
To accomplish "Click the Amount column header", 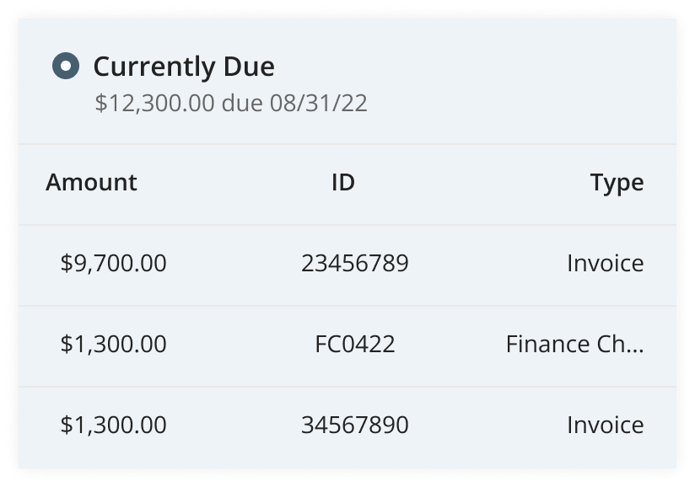I will coord(93,182).
